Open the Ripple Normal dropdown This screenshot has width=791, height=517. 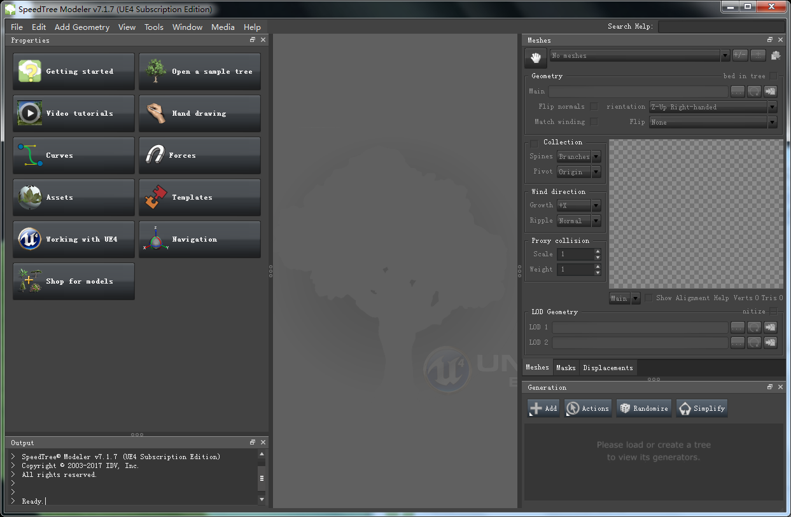click(579, 221)
